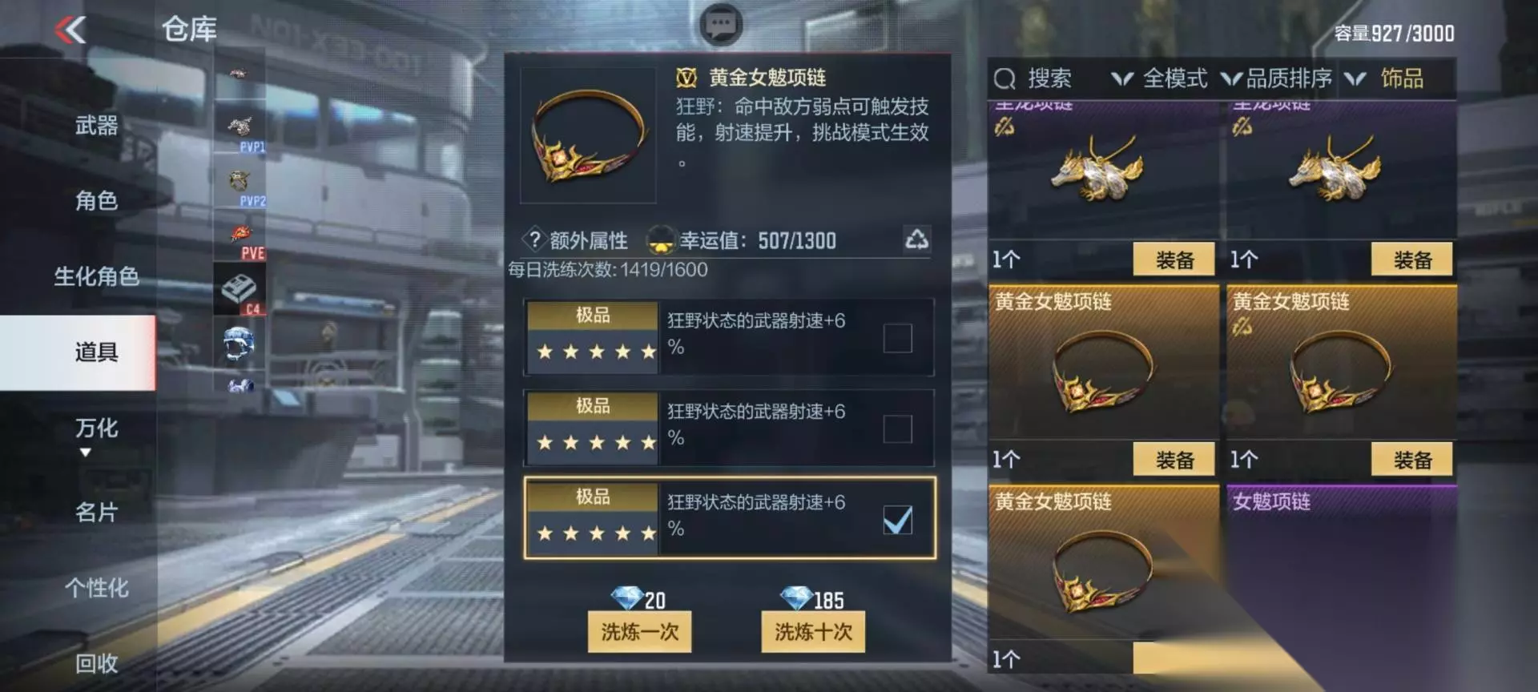Viewport: 1538px width, 692px height.
Task: Click the question mark next to 额外属性
Action: tap(535, 239)
